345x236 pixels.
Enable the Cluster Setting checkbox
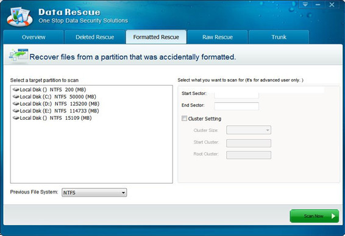(184, 119)
